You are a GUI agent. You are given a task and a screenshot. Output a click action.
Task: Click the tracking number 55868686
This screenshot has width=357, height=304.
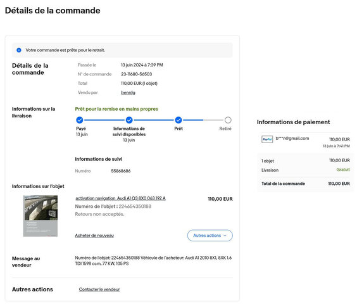coord(121,171)
